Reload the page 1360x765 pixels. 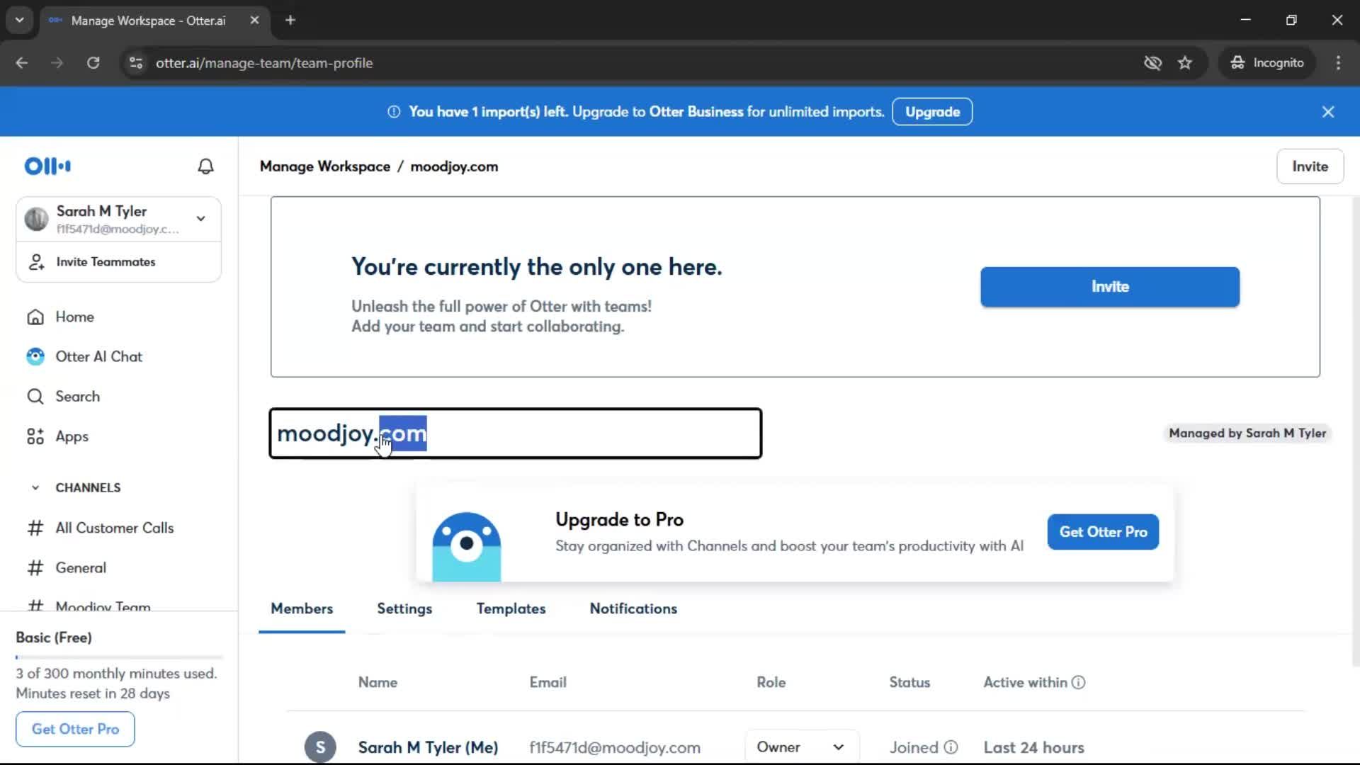tap(93, 63)
